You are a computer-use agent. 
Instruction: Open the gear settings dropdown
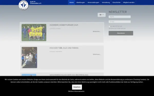(x=102, y=15)
